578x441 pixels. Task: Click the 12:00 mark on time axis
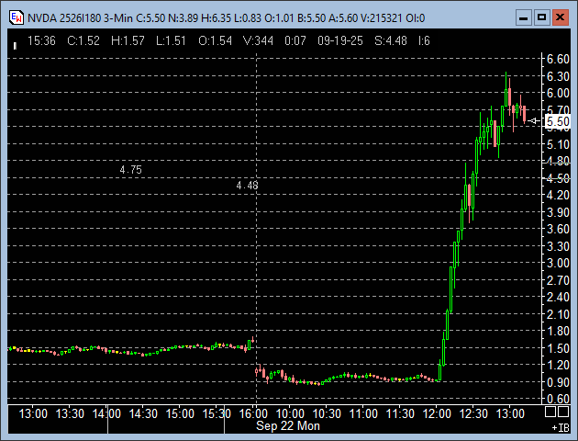pyautogui.click(x=437, y=413)
